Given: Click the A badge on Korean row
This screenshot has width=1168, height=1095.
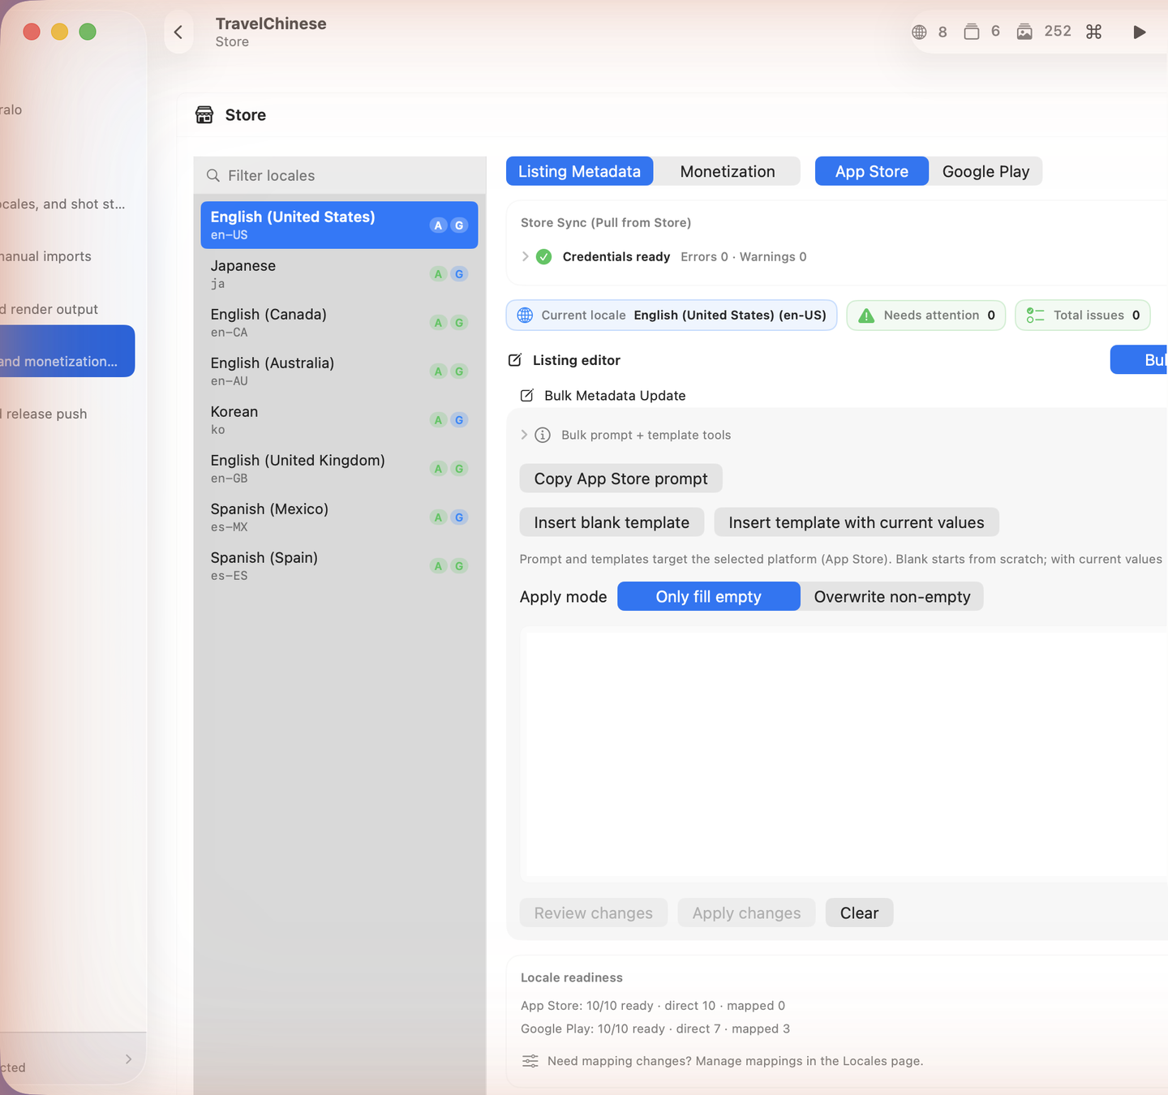Looking at the screenshot, I should click(x=438, y=420).
